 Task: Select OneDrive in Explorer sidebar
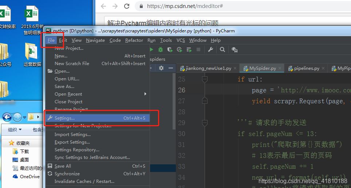point(26,176)
